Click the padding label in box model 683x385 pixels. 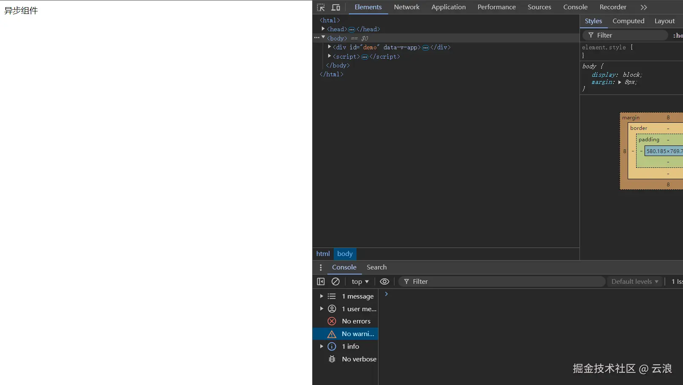tap(649, 140)
